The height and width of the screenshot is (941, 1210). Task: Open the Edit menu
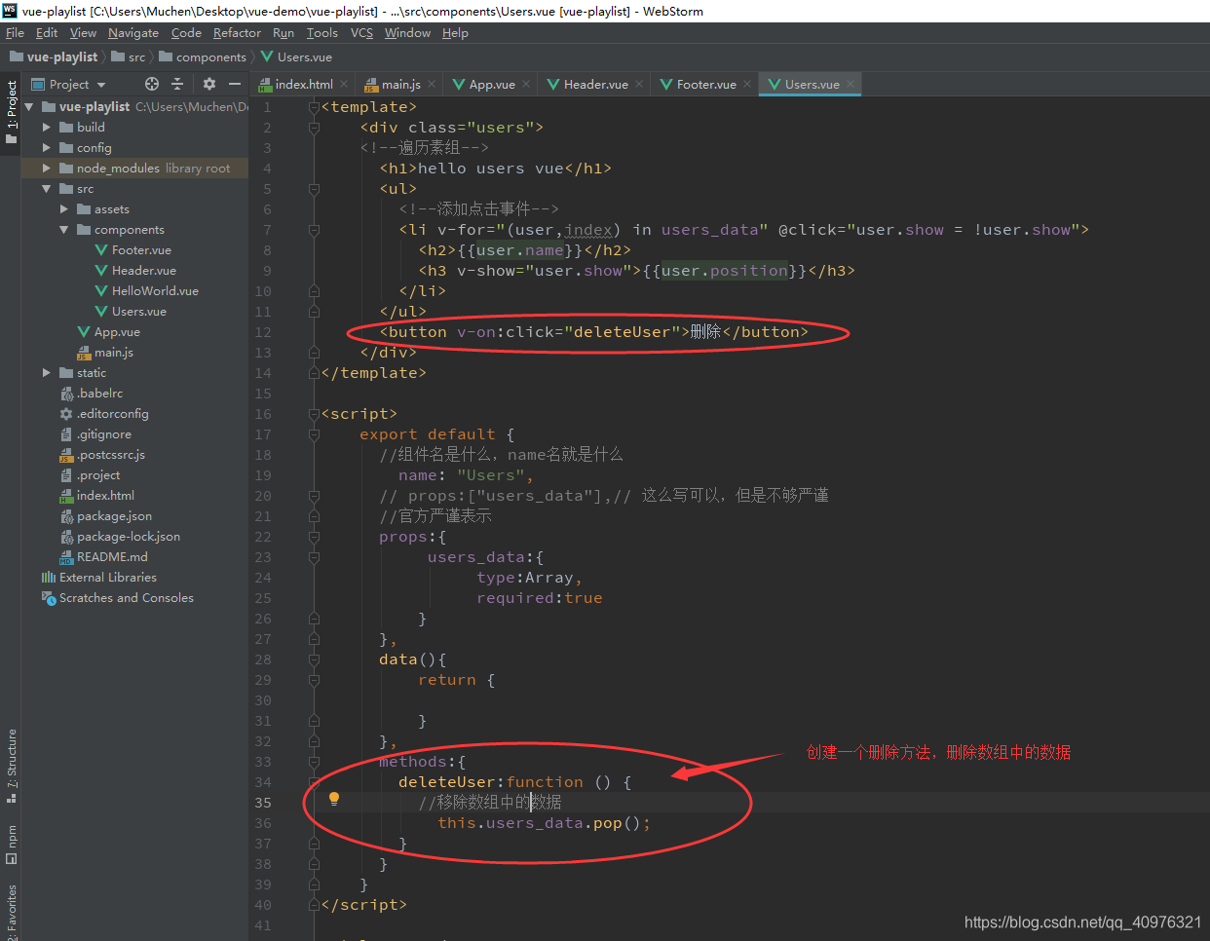point(47,33)
